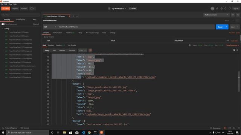Click the sync status icon
Viewport: 241px width, 135px height.
tap(212, 9)
